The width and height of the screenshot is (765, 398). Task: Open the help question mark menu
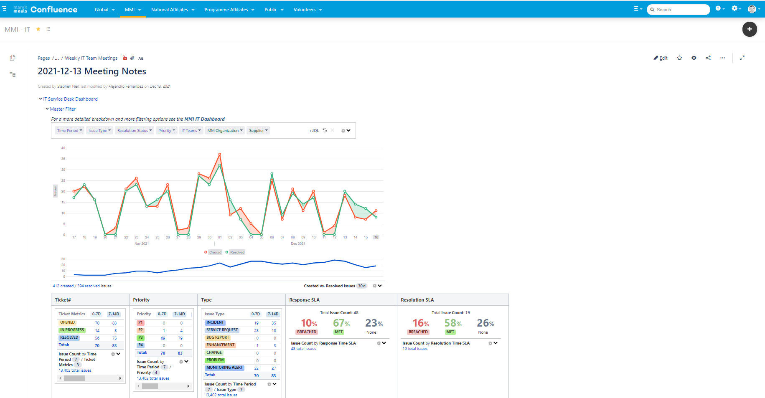719,9
